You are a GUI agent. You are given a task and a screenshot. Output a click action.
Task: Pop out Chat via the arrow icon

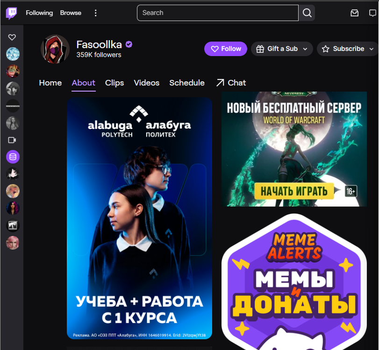[219, 82]
